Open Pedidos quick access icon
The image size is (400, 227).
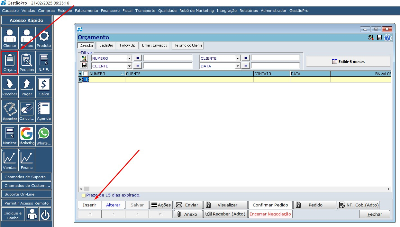(x=27, y=62)
